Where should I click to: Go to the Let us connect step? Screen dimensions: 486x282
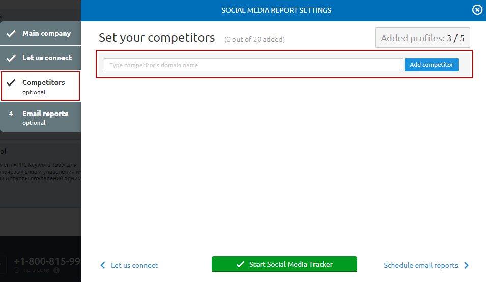click(40, 58)
